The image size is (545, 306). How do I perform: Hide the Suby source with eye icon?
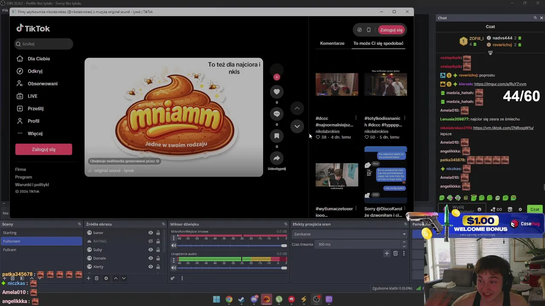pyautogui.click(x=150, y=250)
